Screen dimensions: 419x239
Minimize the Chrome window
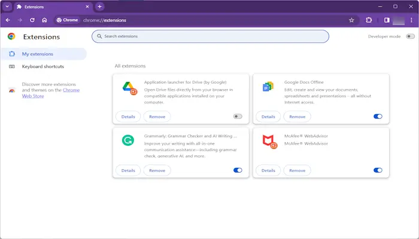pos(380,7)
